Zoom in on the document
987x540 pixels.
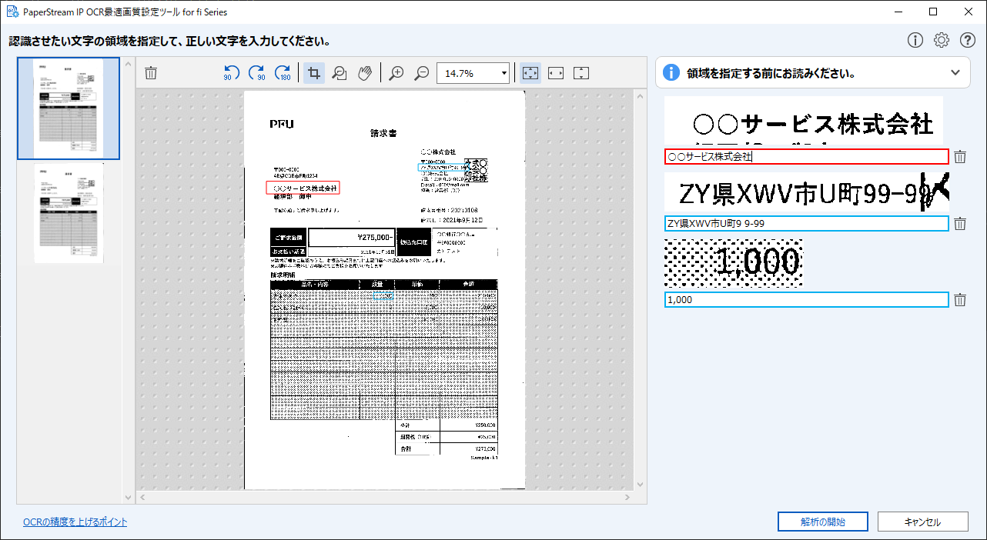[396, 73]
